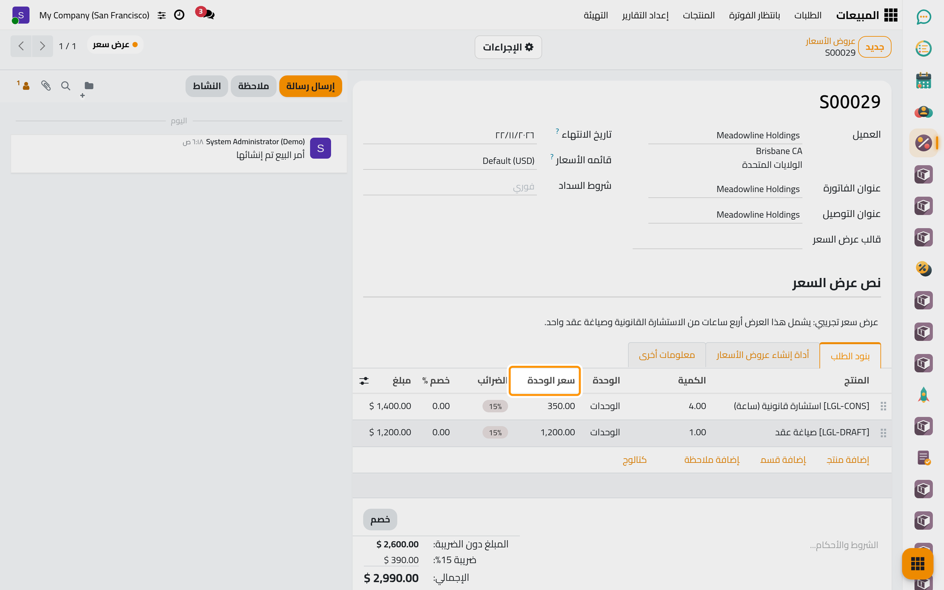
Task: Open My Company (San Francisco) switcher
Action: pyautogui.click(x=94, y=15)
